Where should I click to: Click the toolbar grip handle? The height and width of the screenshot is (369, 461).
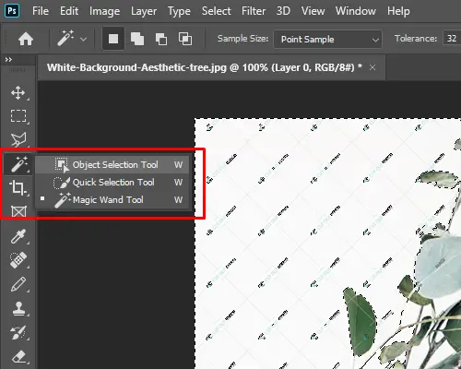tap(18, 70)
